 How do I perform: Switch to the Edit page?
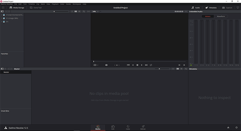click(113, 128)
